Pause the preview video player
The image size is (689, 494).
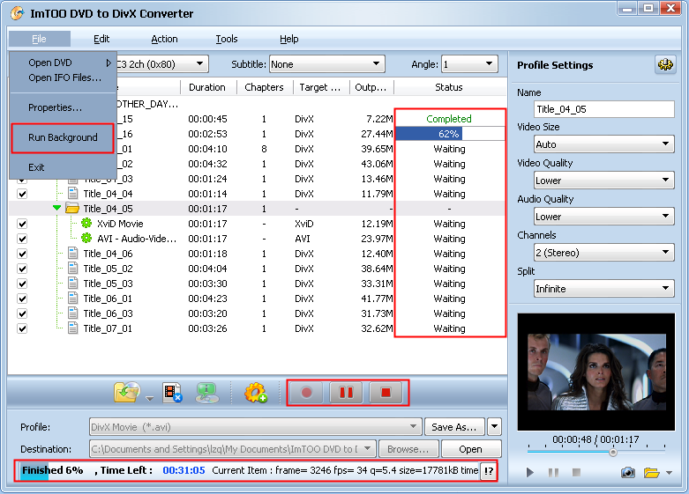[x=554, y=472]
